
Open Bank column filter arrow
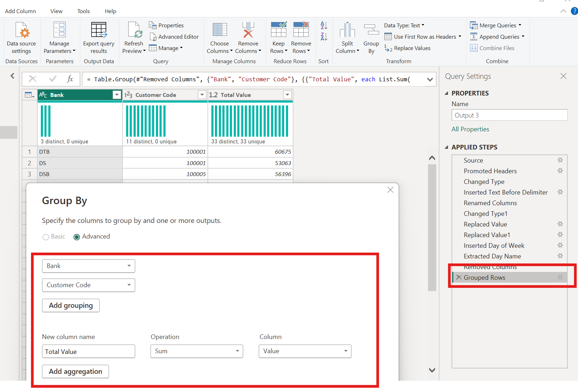click(117, 95)
